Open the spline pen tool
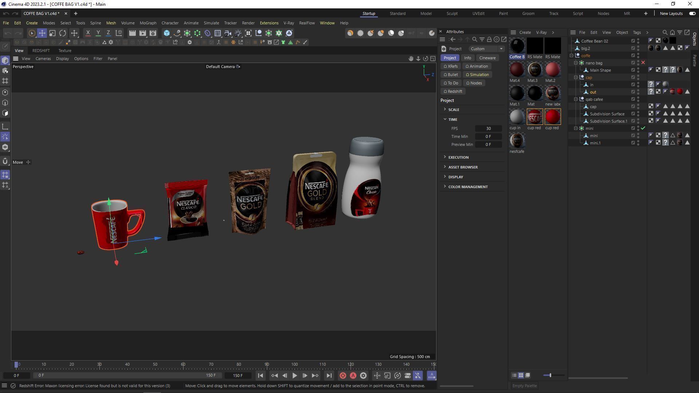Image resolution: width=699 pixels, height=393 pixels. (x=177, y=33)
